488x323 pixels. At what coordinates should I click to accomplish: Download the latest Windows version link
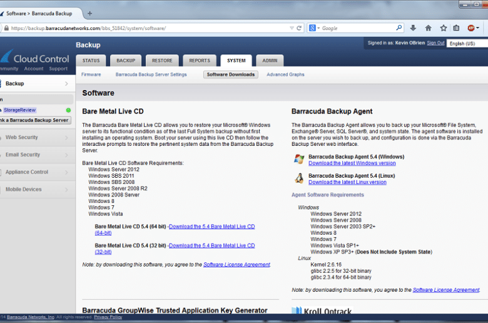pos(352,163)
